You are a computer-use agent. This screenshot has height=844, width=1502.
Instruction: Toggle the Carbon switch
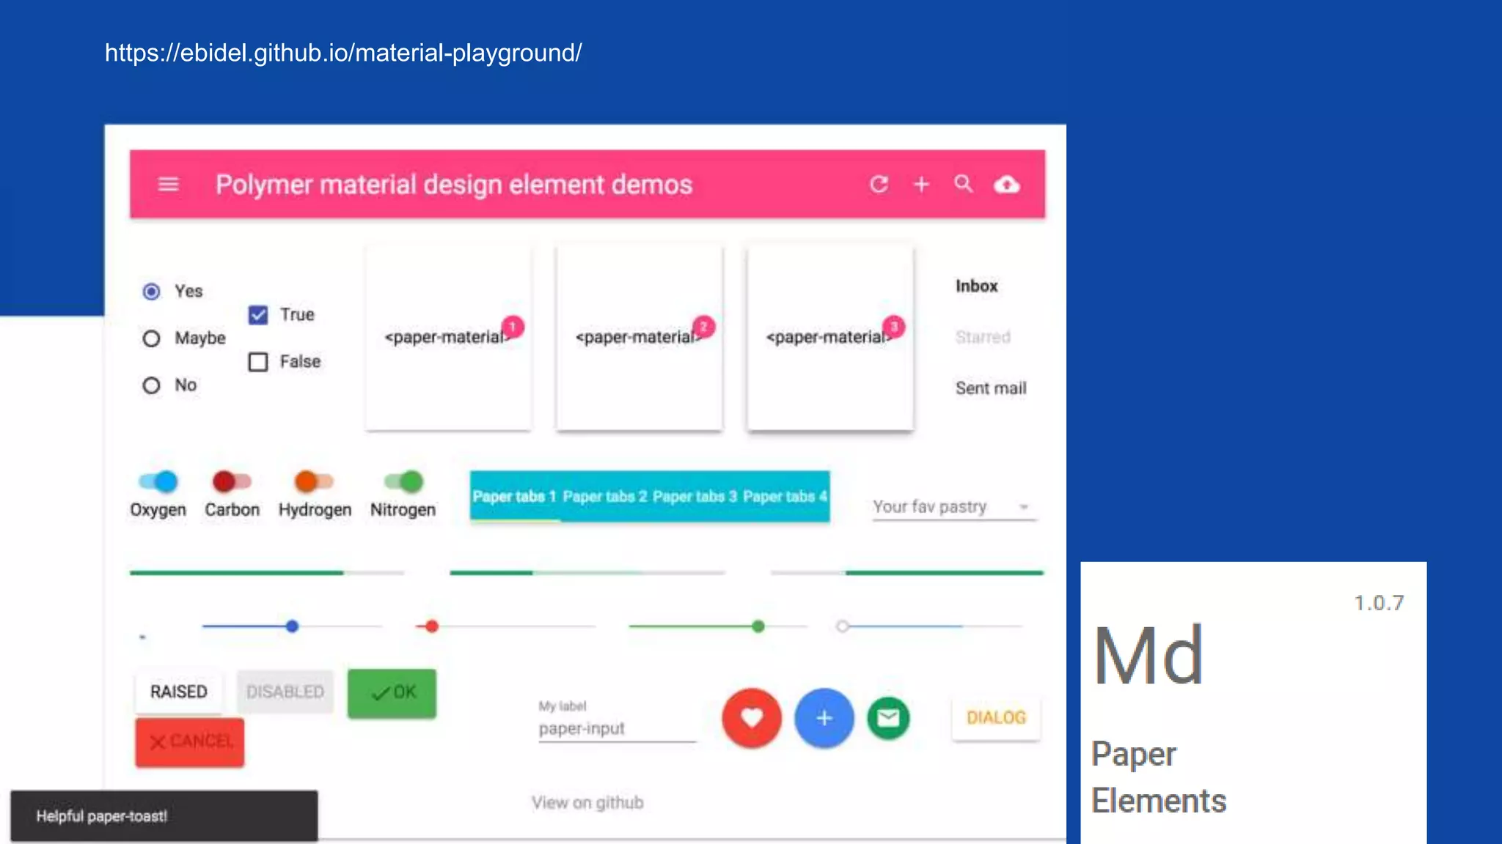coord(232,481)
